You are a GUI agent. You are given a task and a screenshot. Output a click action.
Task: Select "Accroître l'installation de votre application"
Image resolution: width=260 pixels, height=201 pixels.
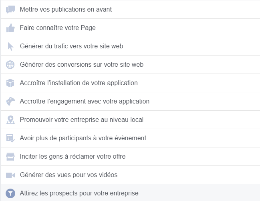tap(79, 83)
